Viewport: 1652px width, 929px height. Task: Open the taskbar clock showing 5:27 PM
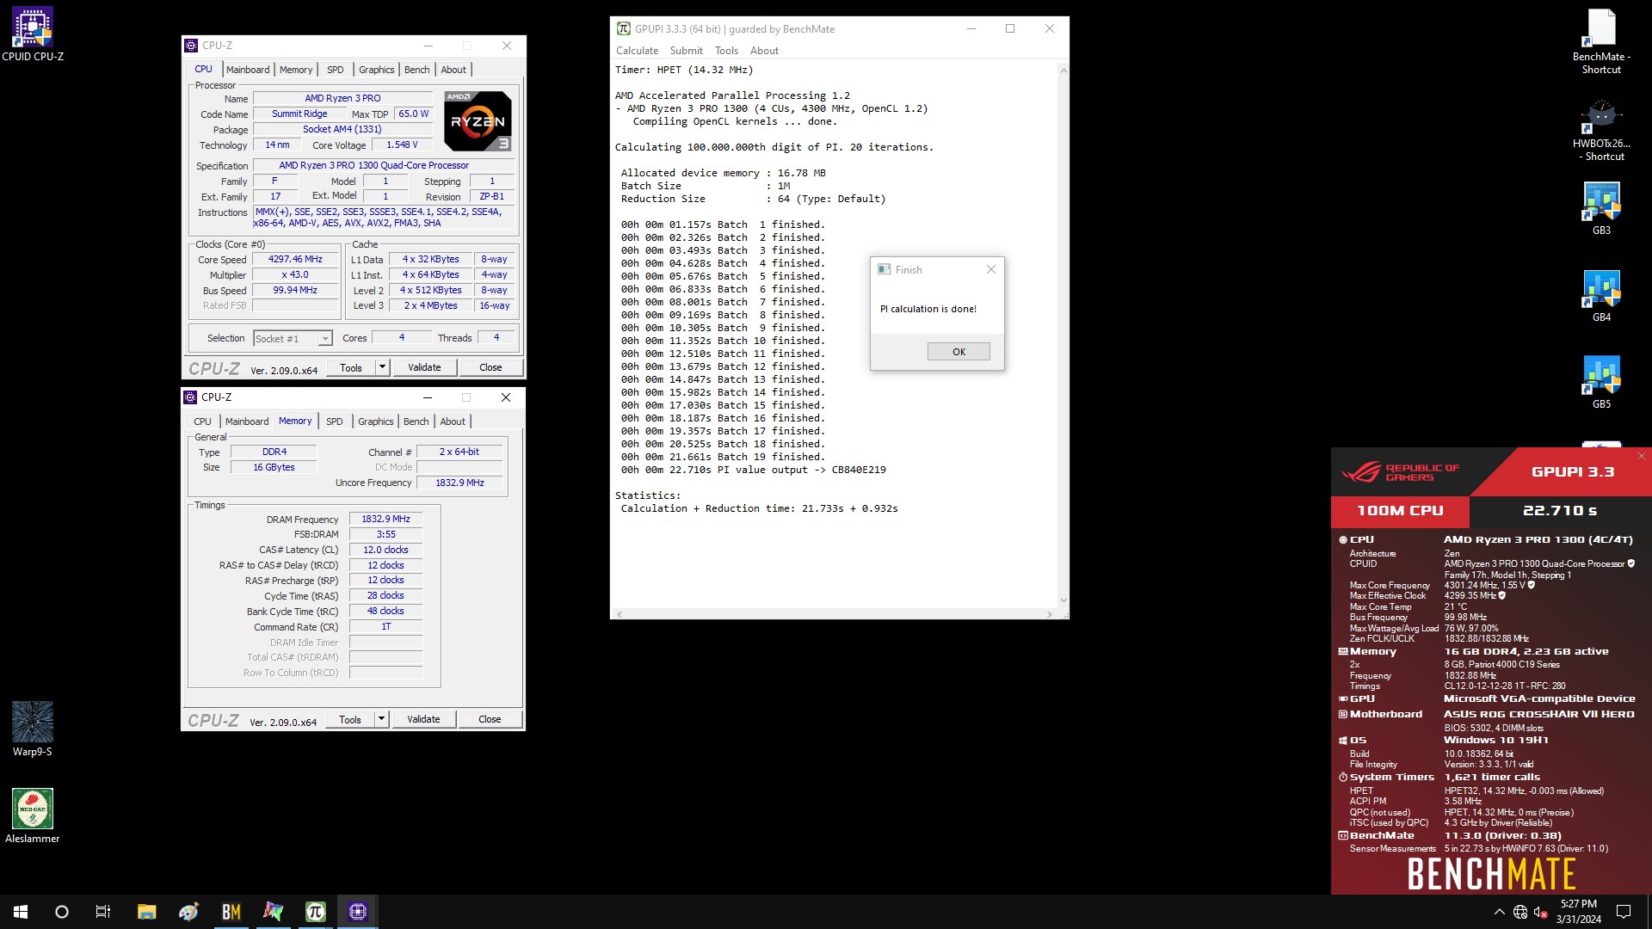pos(1579,912)
